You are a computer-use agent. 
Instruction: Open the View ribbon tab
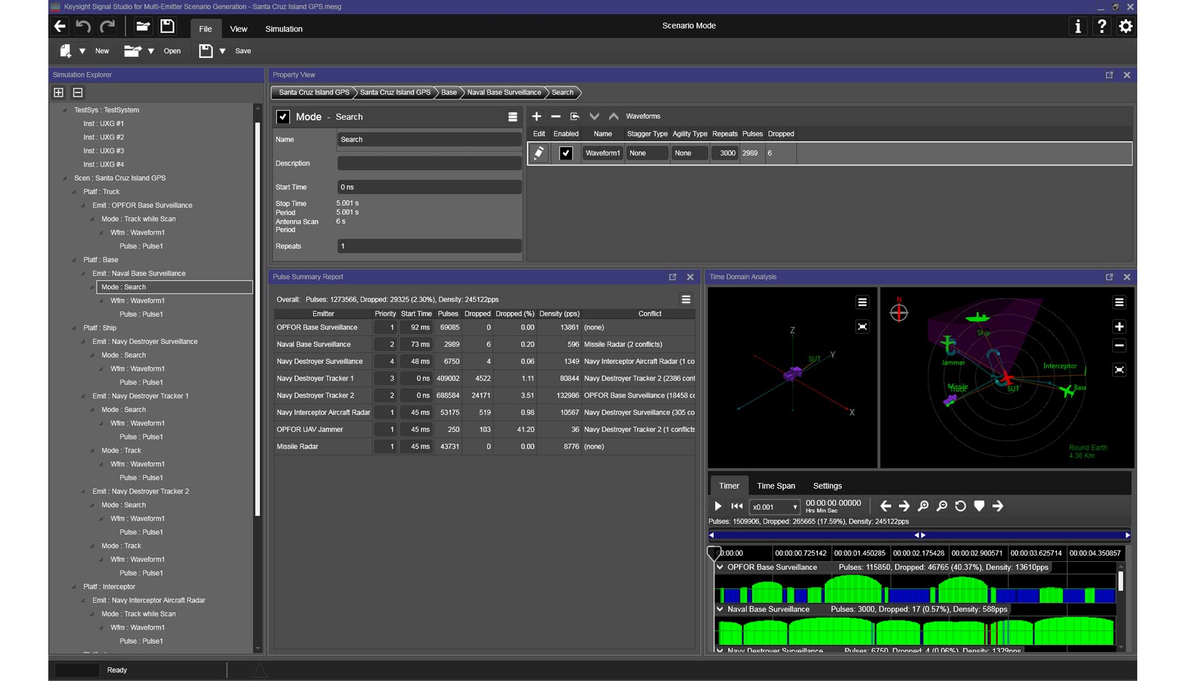[239, 29]
